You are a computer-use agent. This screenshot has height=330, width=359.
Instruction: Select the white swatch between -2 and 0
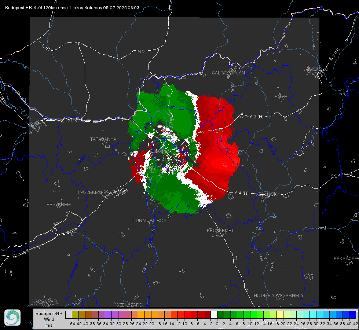tap(214, 315)
